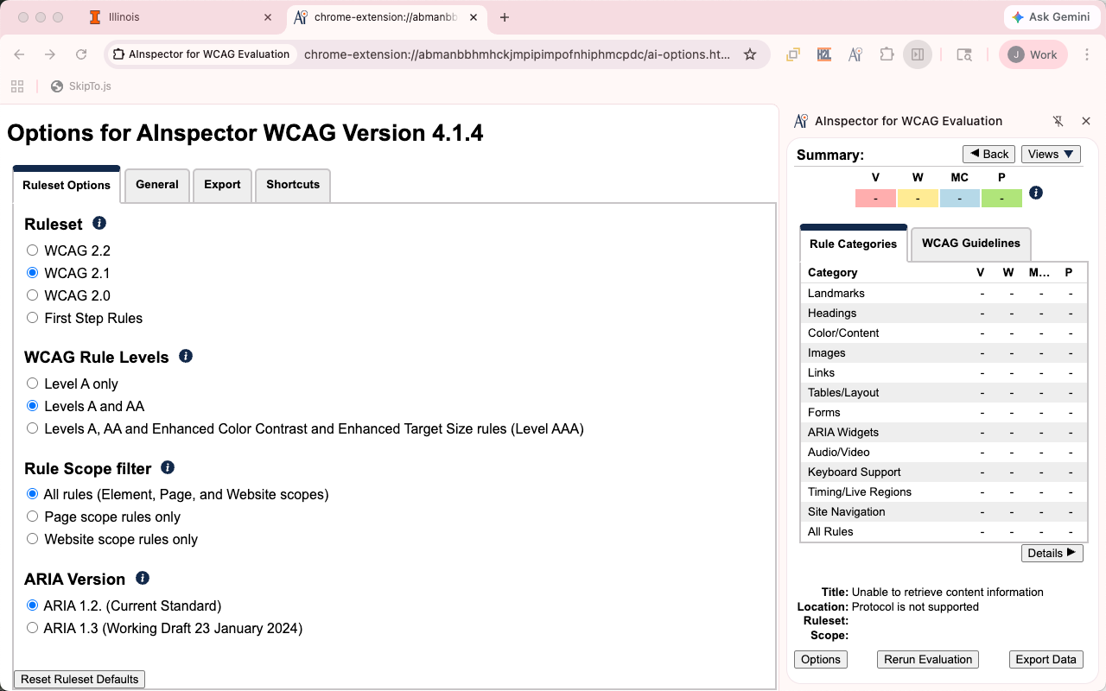Click the yellow Warnings summary box
The height and width of the screenshot is (691, 1106).
[918, 199]
